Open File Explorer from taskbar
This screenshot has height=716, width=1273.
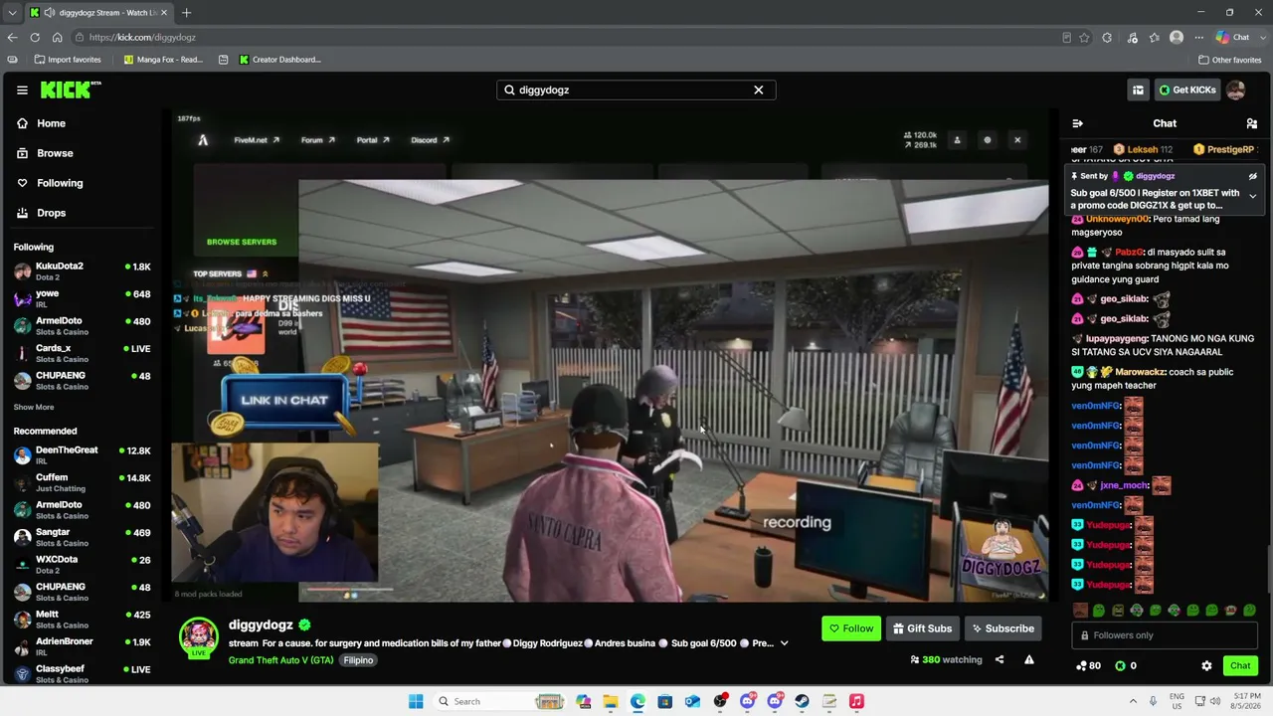pyautogui.click(x=611, y=701)
